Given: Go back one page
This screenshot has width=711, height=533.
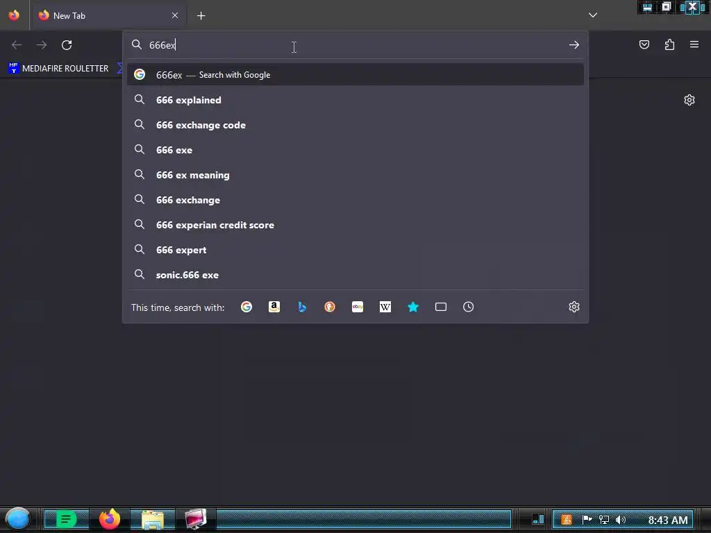Looking at the screenshot, I should pyautogui.click(x=17, y=45).
